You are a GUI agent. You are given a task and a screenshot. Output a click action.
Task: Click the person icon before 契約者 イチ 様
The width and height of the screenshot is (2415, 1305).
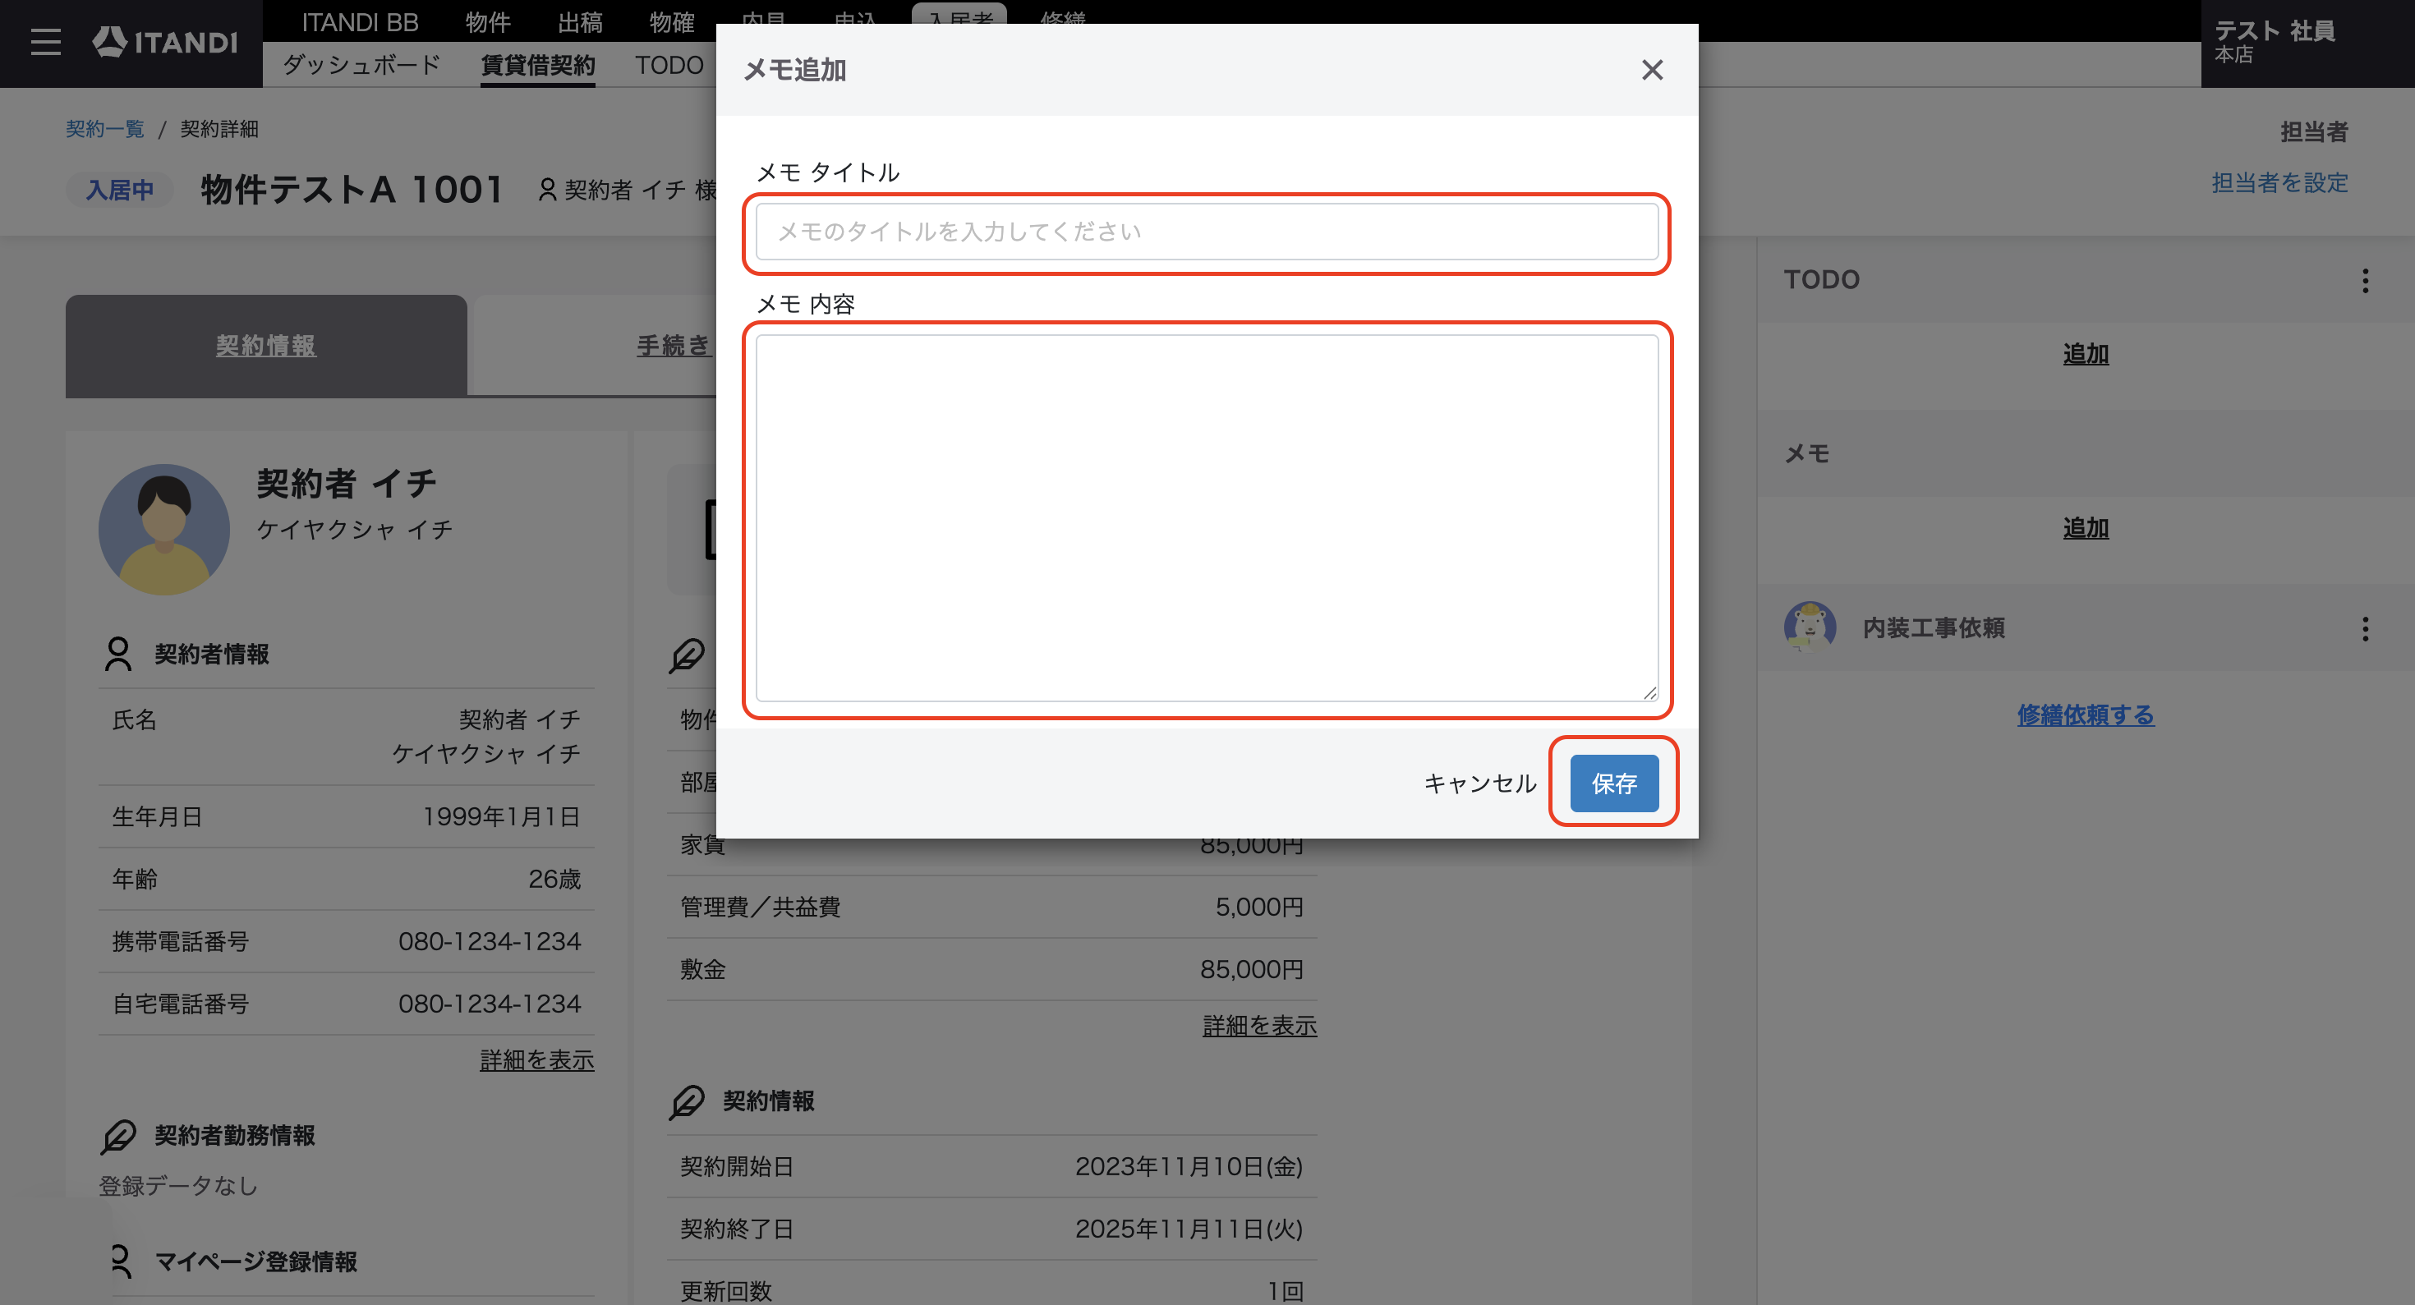[548, 190]
